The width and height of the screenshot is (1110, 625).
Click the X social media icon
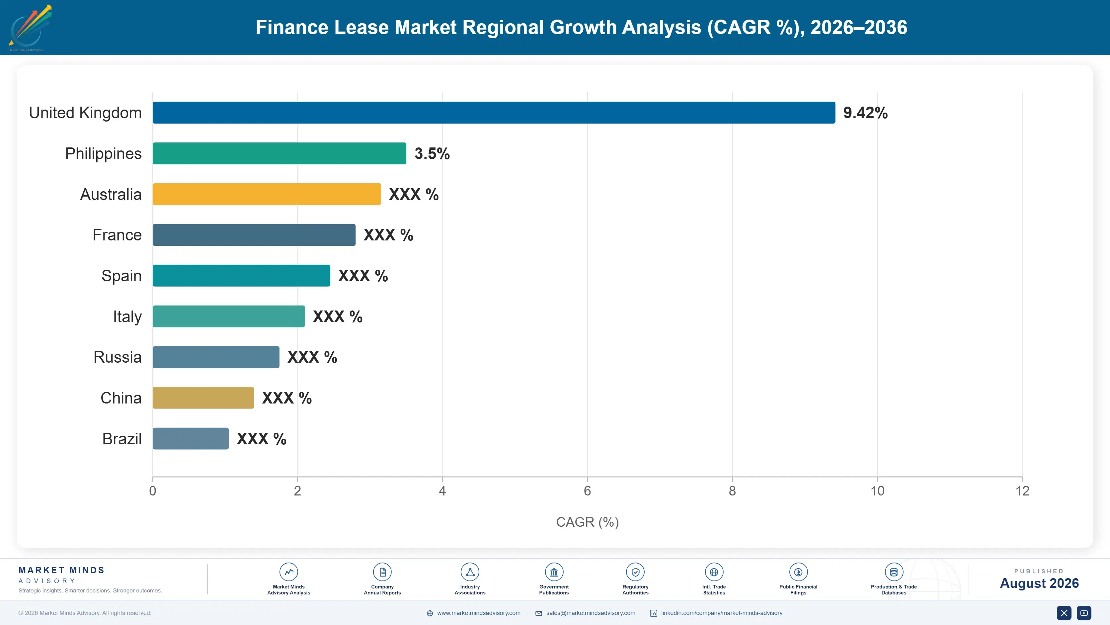(x=1064, y=613)
